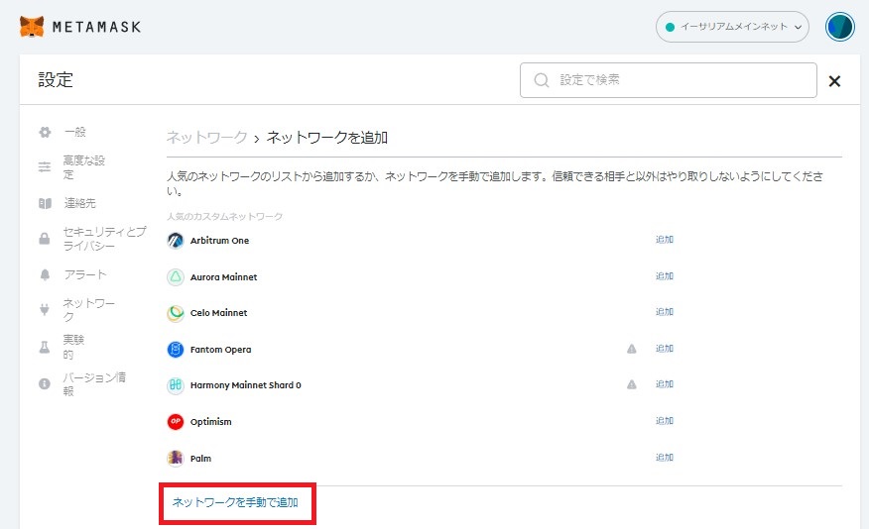Image resolution: width=869 pixels, height=529 pixels.
Task: Add the Harmony Mainnet Shard 0 network
Action: (665, 384)
